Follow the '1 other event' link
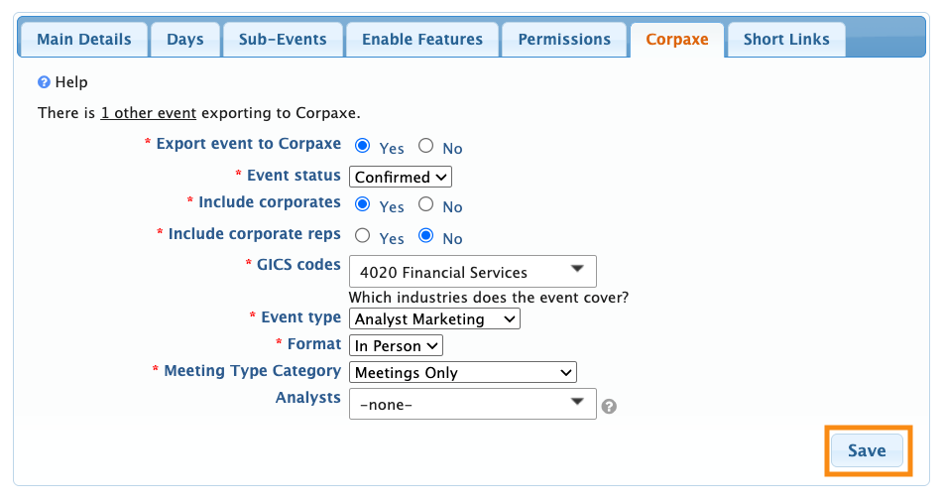The image size is (944, 503). tap(149, 113)
